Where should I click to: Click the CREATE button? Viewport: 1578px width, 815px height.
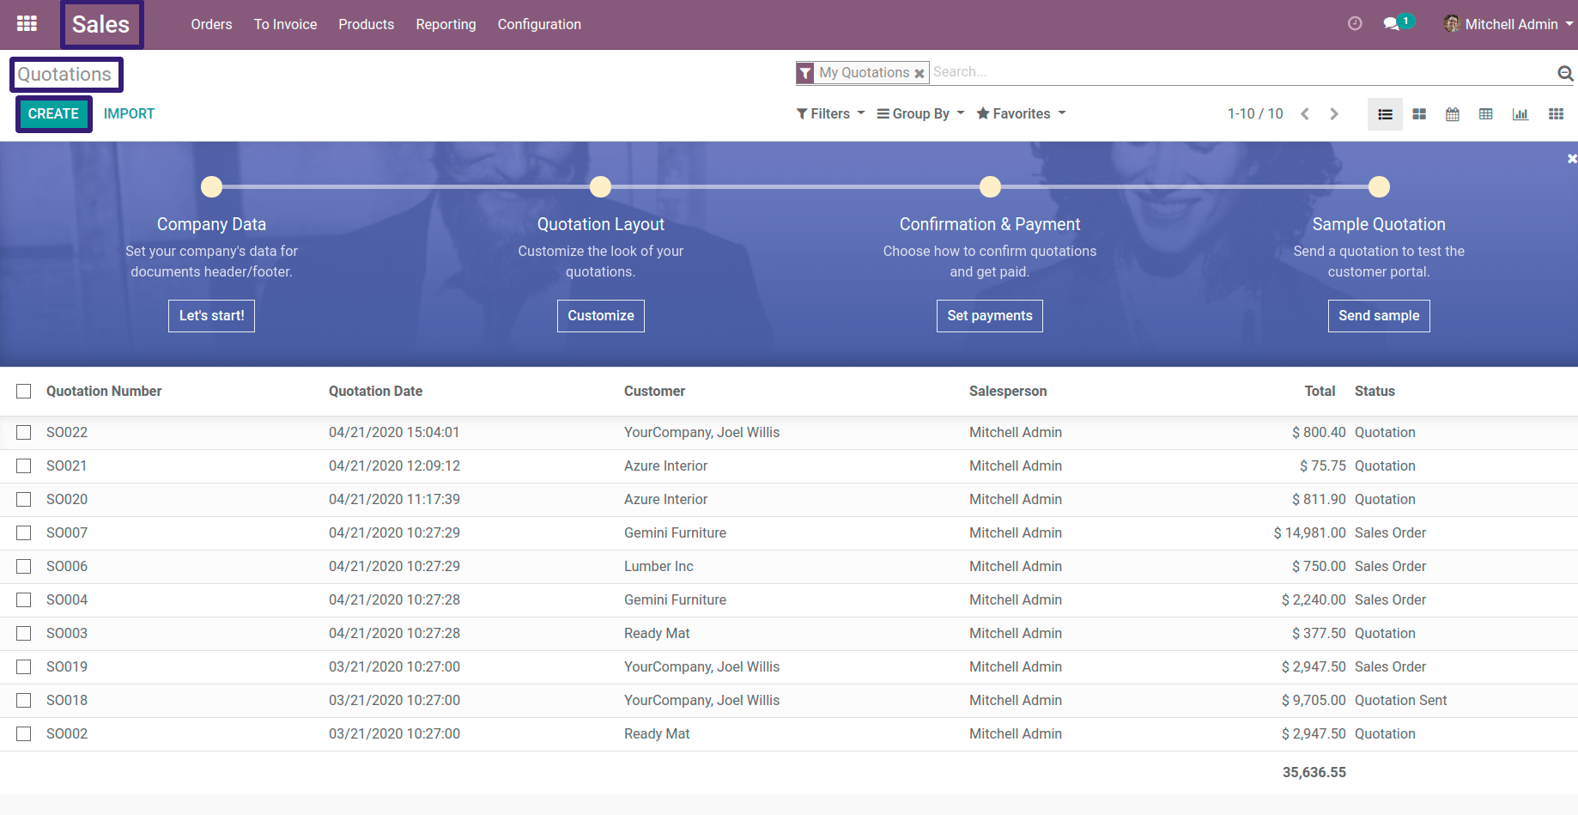(53, 113)
